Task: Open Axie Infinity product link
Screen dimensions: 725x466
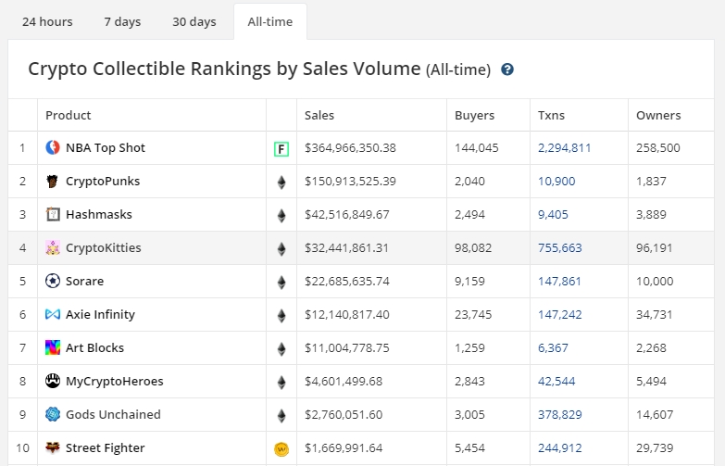Action: tap(100, 314)
